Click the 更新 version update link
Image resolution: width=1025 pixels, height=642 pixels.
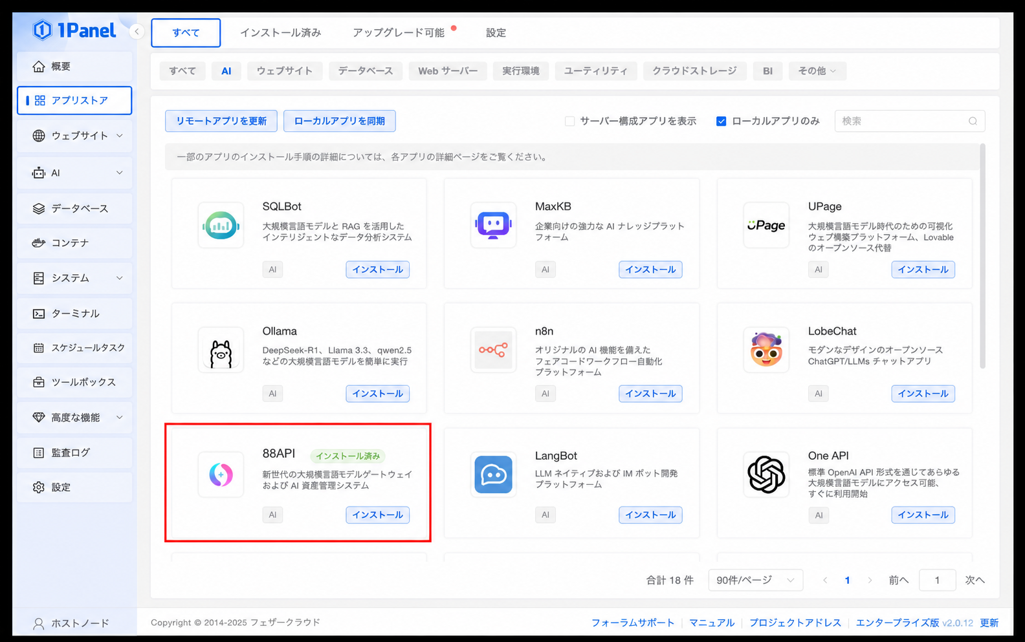coord(989,623)
